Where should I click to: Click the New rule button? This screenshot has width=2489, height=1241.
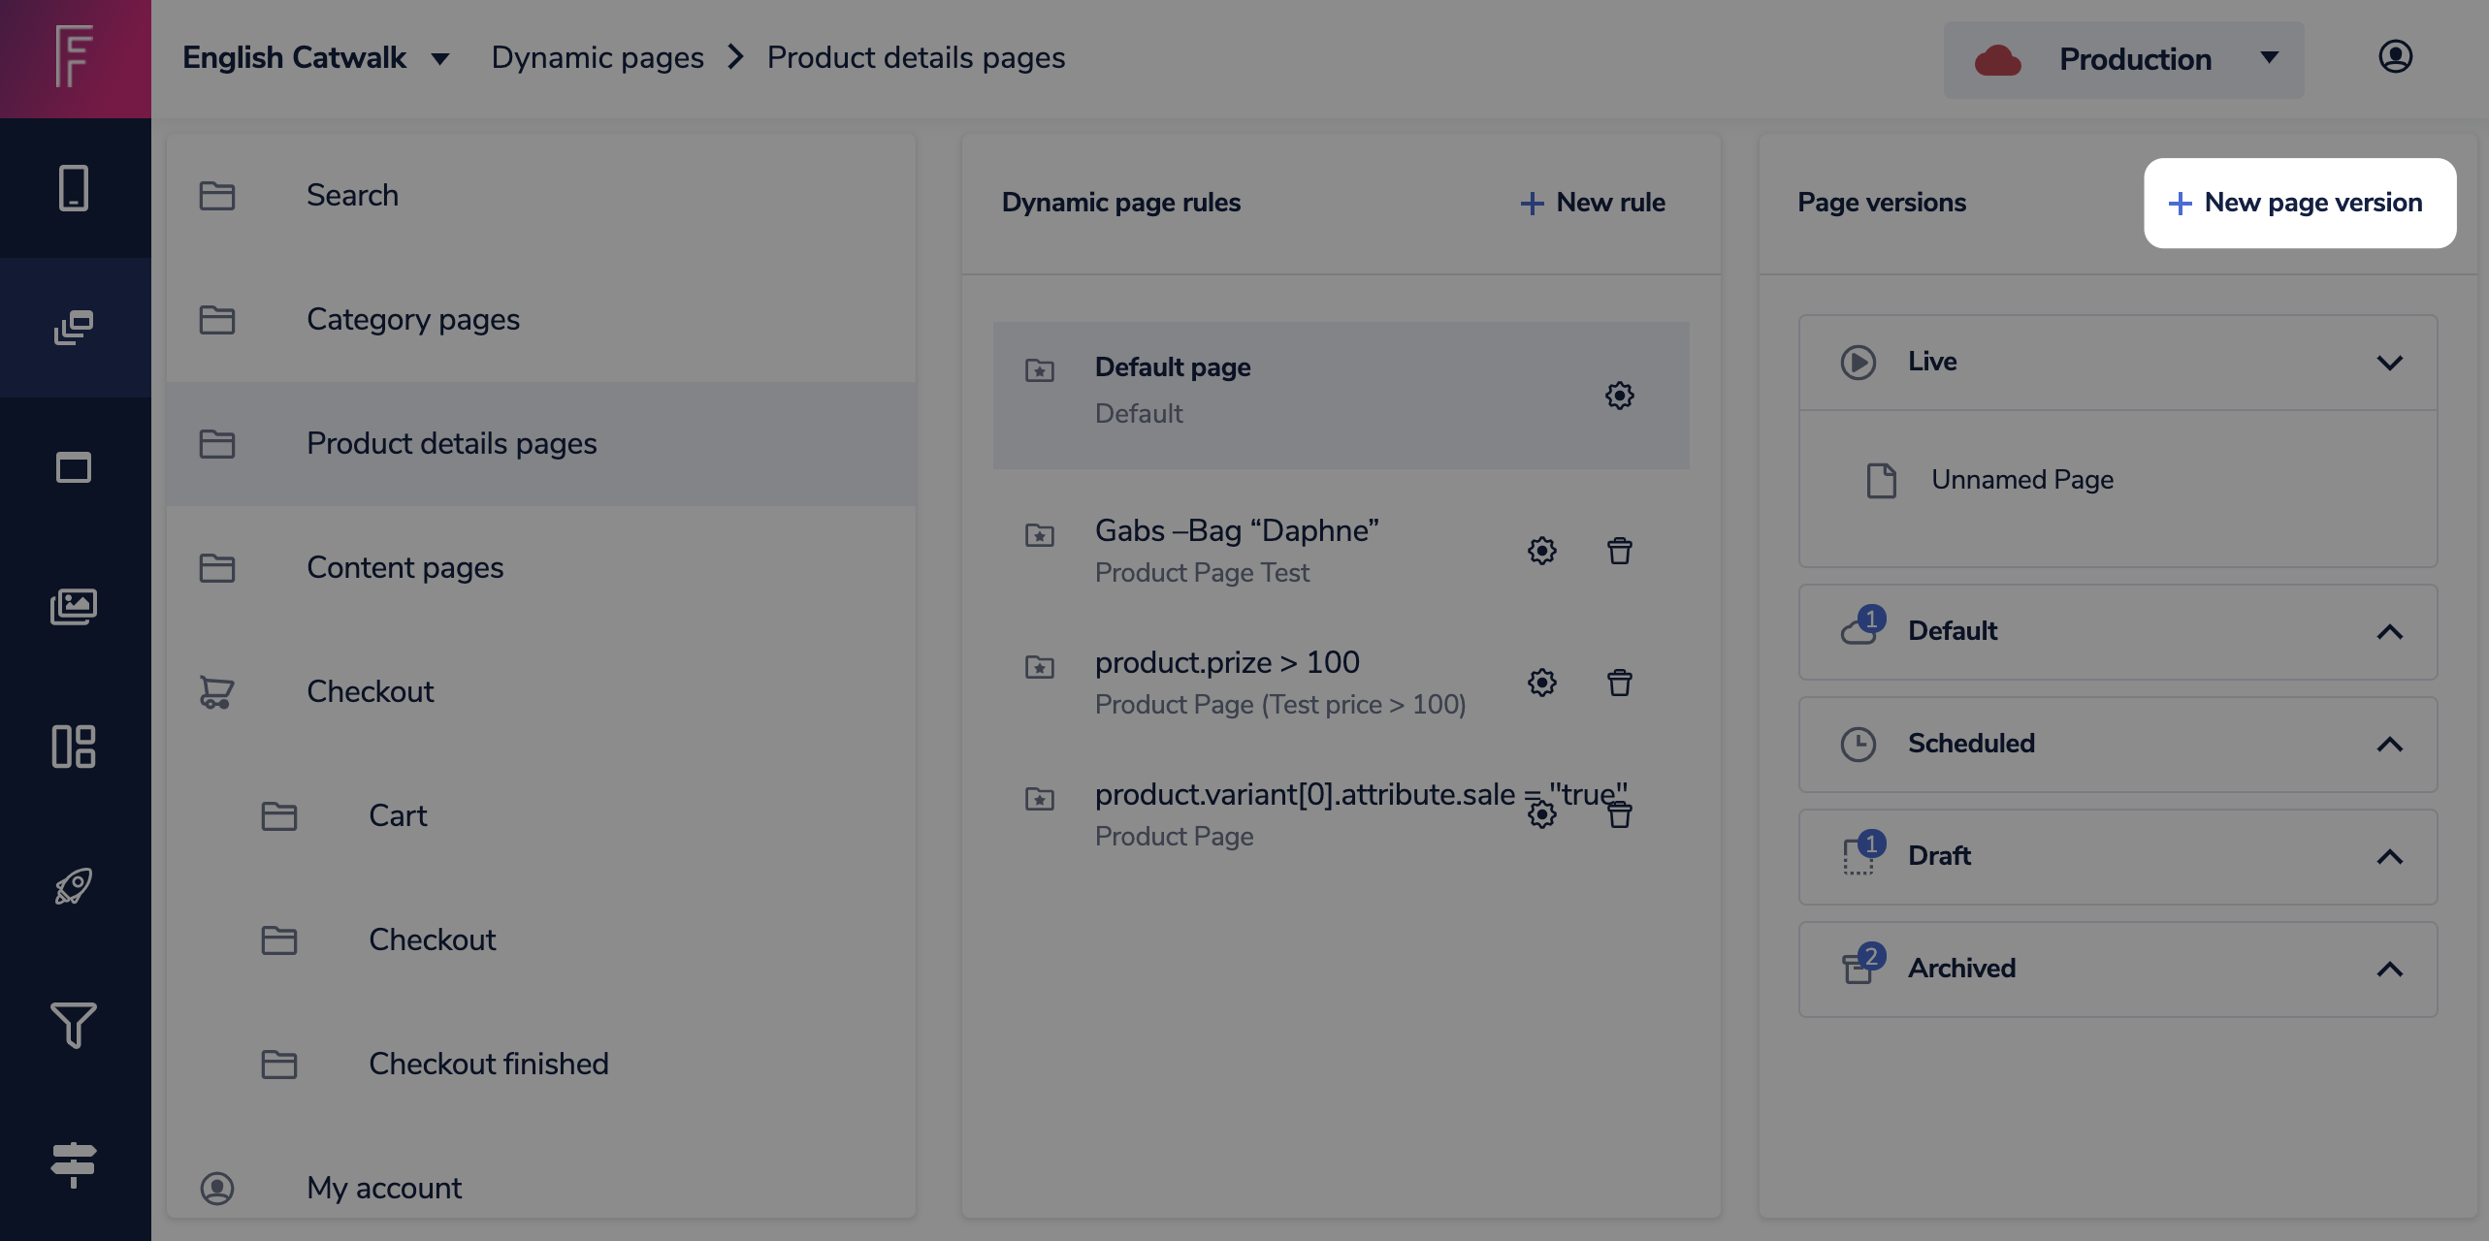point(1593,203)
